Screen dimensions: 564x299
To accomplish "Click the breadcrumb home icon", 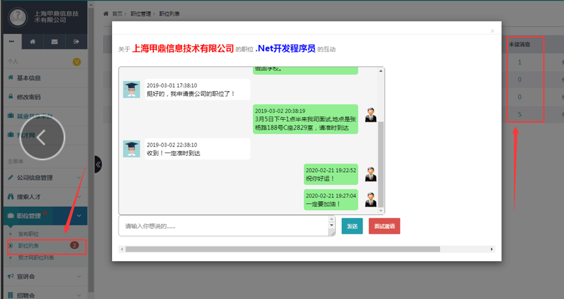I will click(x=106, y=14).
